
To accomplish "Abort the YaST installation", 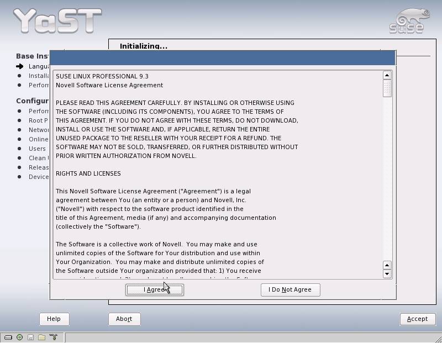I will point(124,319).
